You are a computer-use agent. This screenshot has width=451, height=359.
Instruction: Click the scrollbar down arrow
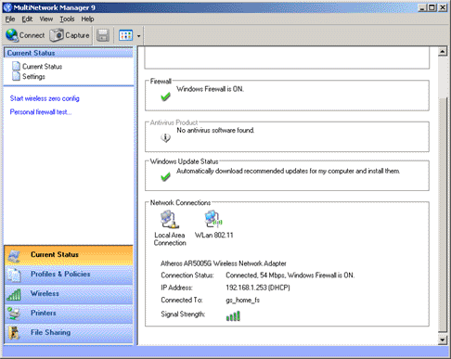coord(443,340)
